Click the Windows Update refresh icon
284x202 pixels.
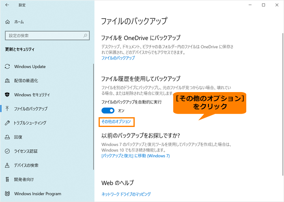point(7,67)
